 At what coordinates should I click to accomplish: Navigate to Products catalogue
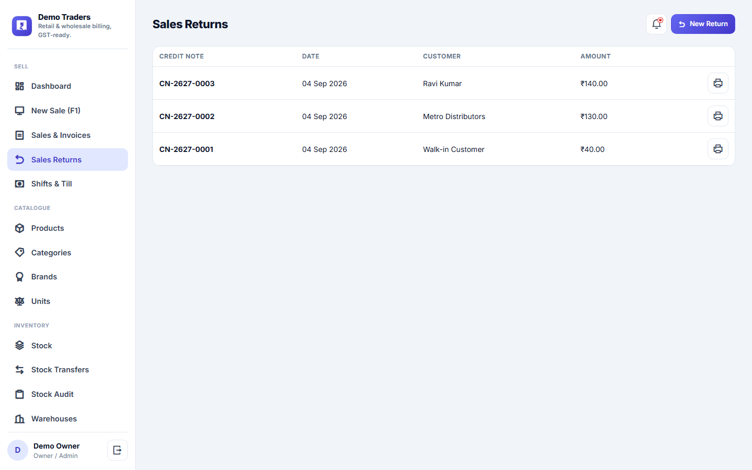tap(67, 228)
